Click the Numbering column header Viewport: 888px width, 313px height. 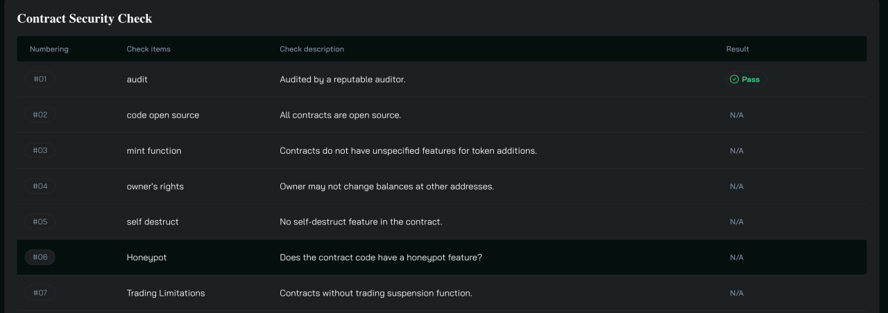tap(49, 49)
